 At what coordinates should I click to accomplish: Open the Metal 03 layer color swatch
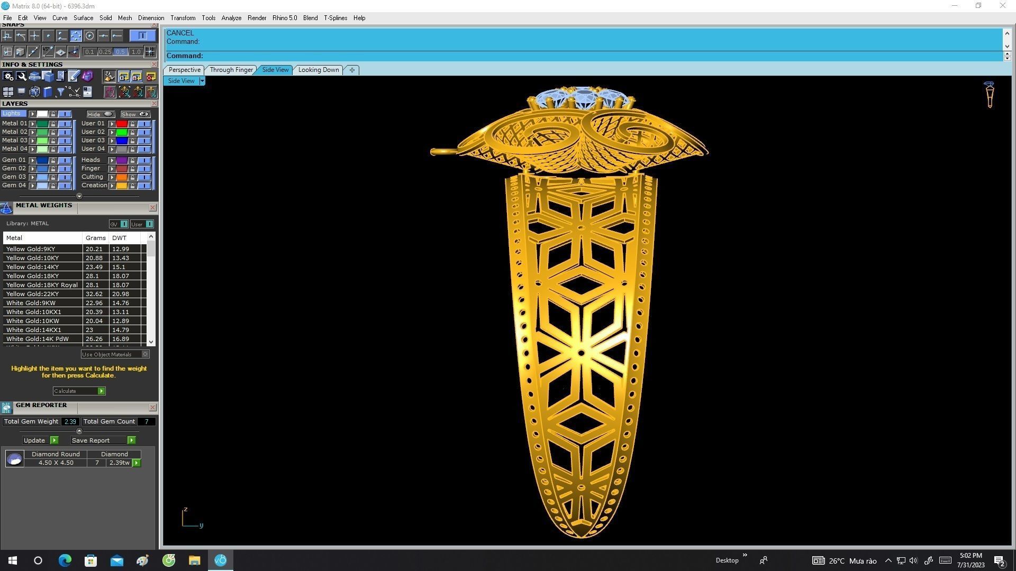point(42,141)
